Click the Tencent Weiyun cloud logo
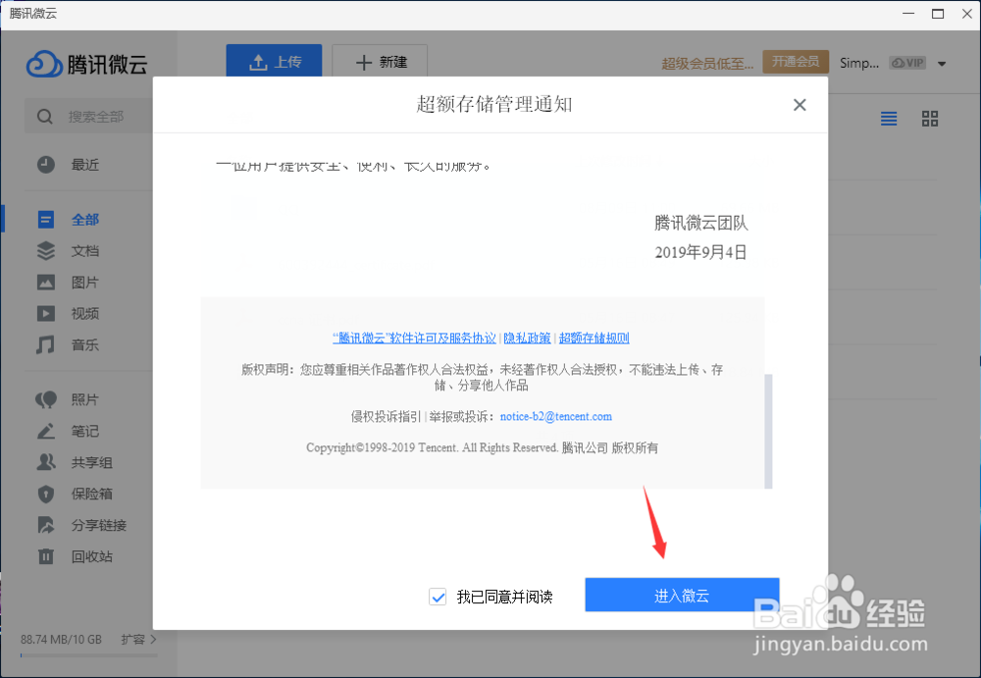Viewport: 981px width, 678px height. 44,64
